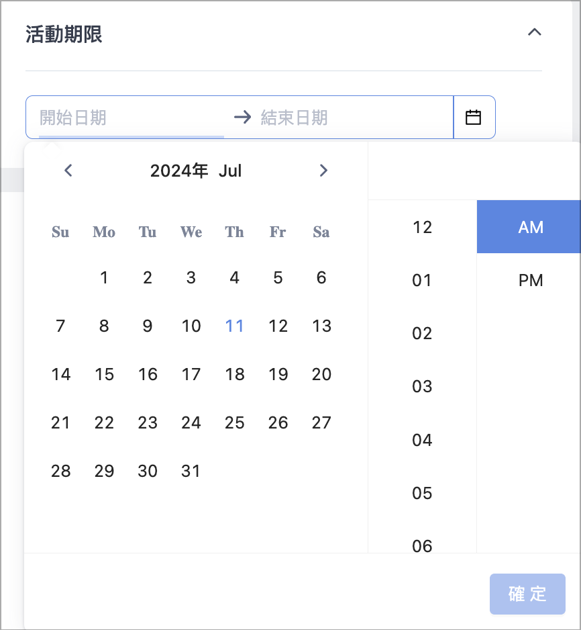Select July 24 in the calendar
Image resolution: width=581 pixels, height=630 pixels.
click(x=191, y=422)
